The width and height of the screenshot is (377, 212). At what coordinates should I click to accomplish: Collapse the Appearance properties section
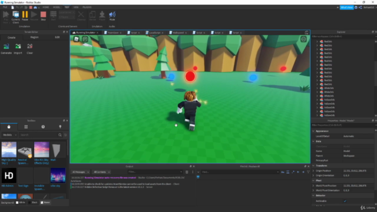pyautogui.click(x=313, y=131)
